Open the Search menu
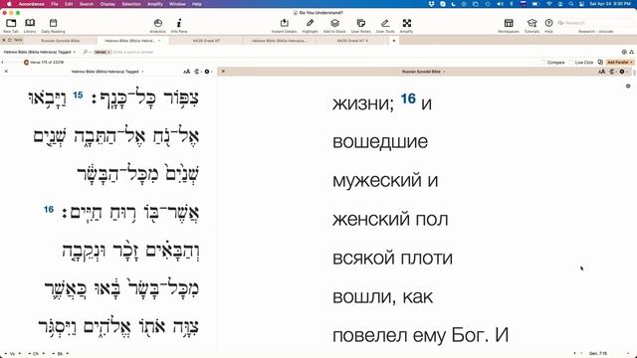This screenshot has width=637, height=358. 87,4
